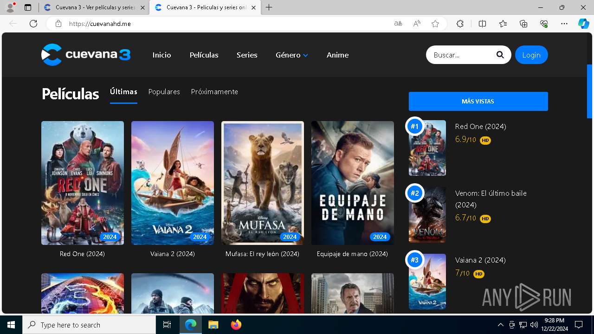
Task: Open the taskbar clock and date
Action: (x=554, y=325)
